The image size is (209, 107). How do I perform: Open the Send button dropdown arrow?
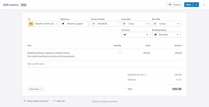click(196, 5)
